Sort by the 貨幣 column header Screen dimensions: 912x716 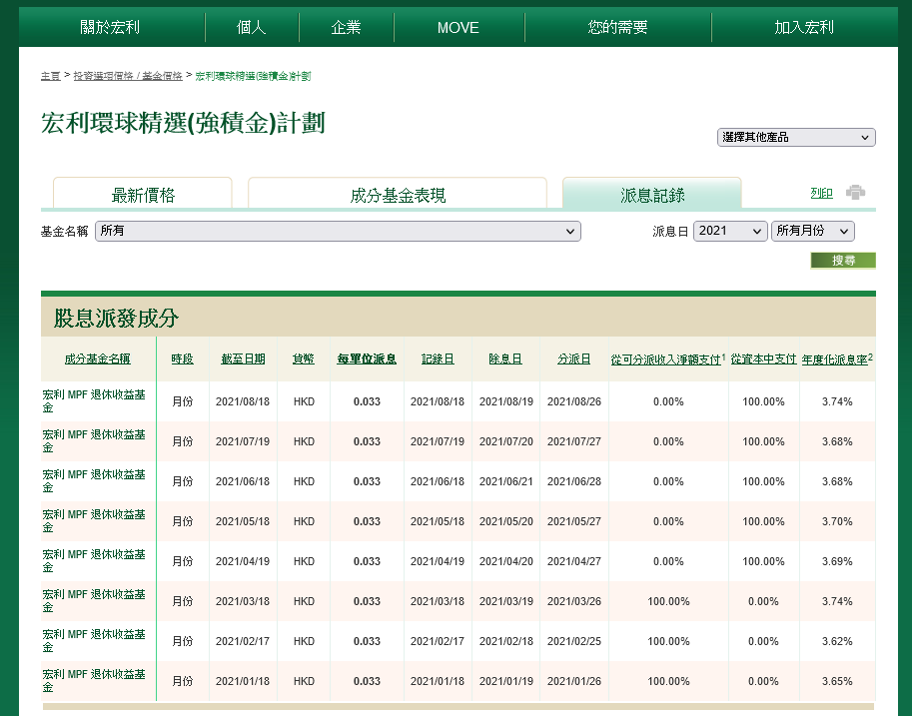coord(303,358)
